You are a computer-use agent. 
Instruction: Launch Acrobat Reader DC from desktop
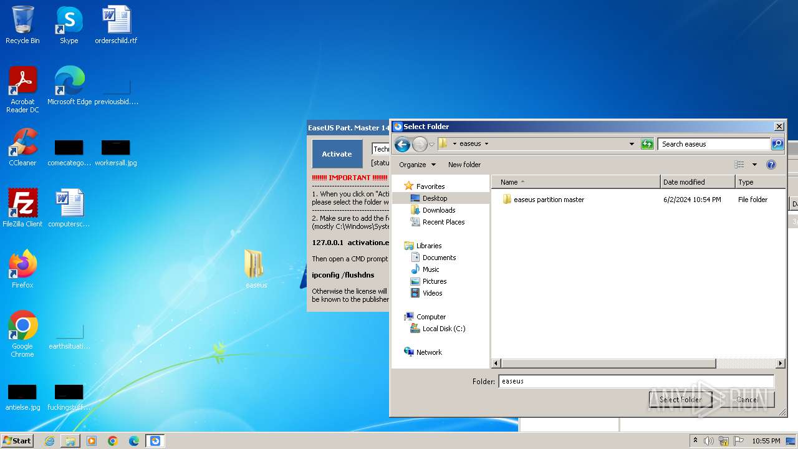pos(22,90)
